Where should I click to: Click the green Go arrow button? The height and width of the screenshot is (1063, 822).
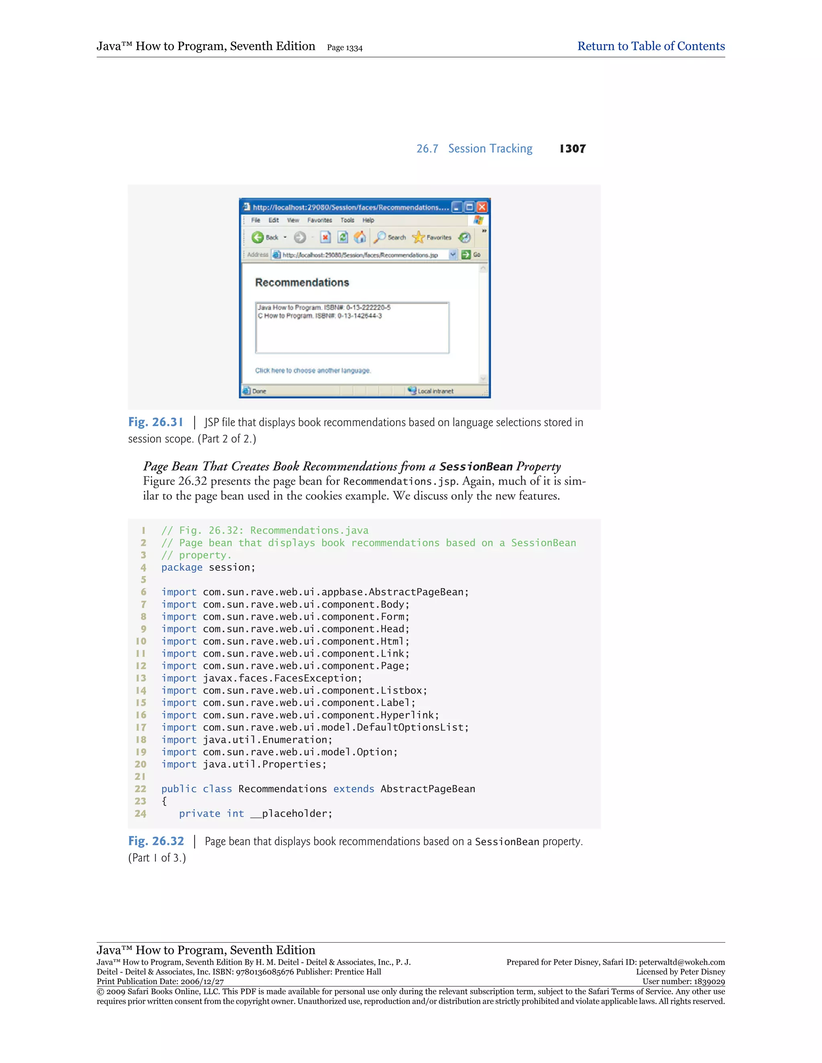[466, 255]
